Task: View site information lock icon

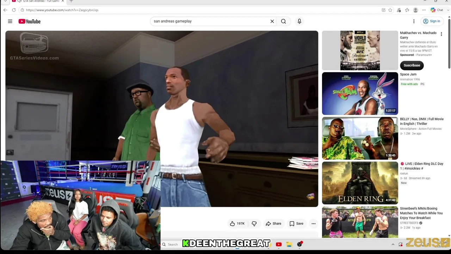Action: pyautogui.click(x=22, y=10)
